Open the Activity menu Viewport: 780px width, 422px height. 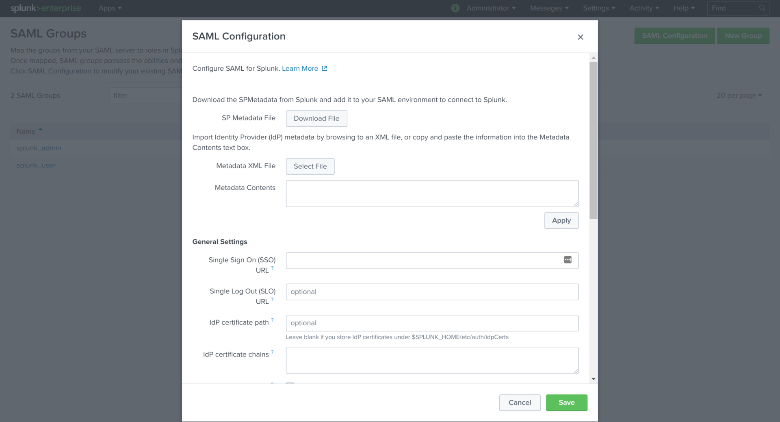[644, 8]
